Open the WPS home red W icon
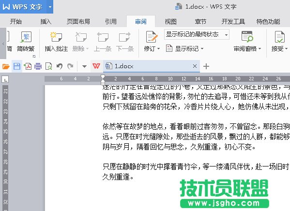 tap(96, 66)
